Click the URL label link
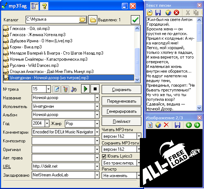The image size is (204, 189). click(x=7, y=167)
